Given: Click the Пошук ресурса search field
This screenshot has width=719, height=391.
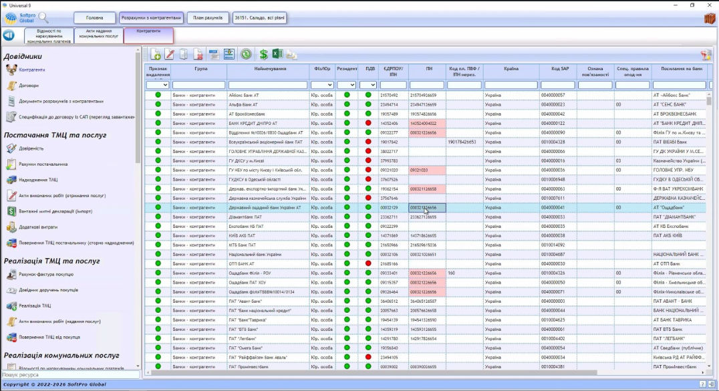Looking at the screenshot, I should 71,374.
